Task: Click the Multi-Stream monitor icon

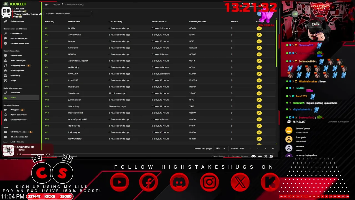Action: point(5,142)
